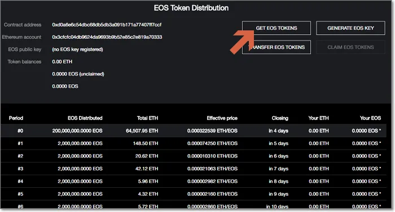
Task: Click the 'in 6 days' closing cell
Action: click(x=278, y=156)
